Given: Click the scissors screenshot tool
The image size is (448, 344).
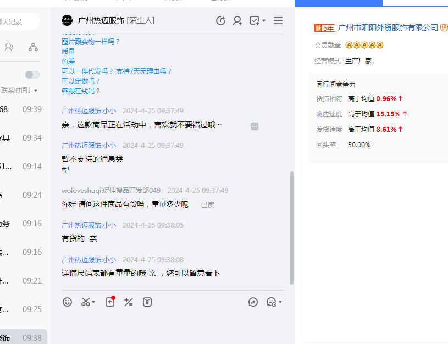Looking at the screenshot, I should tap(86, 302).
